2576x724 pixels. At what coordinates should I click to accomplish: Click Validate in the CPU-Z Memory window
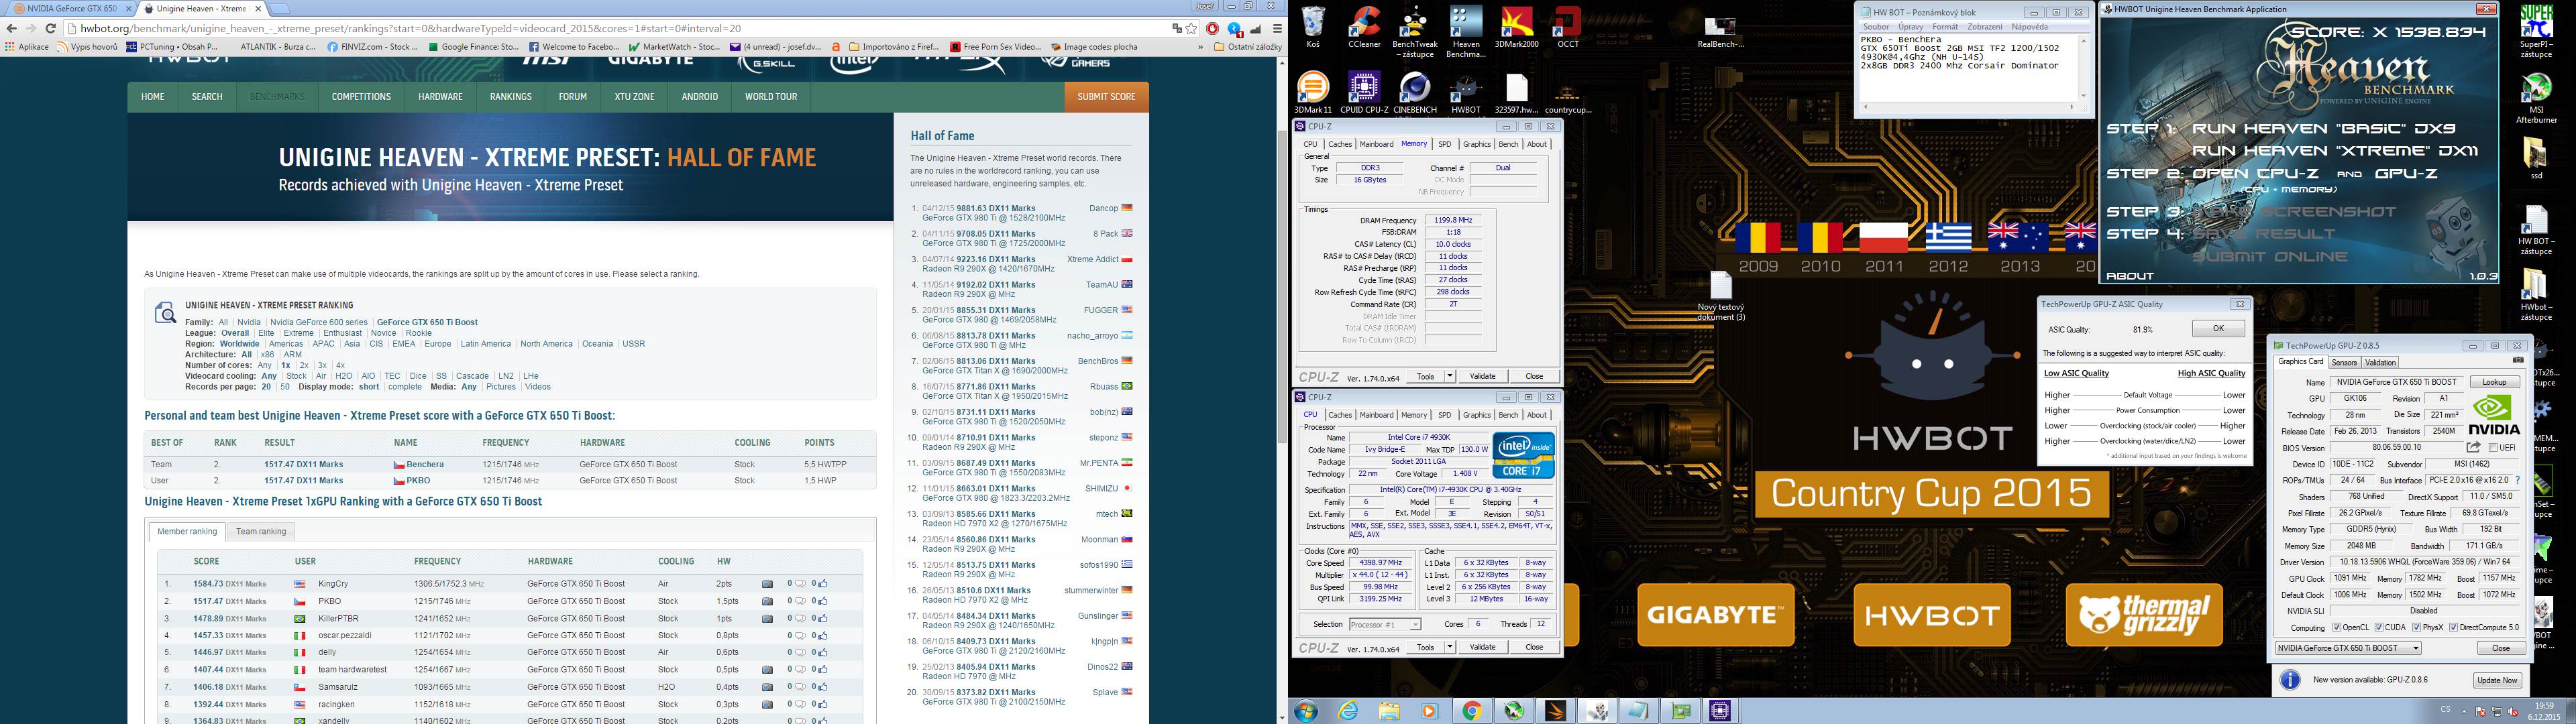pos(1483,376)
